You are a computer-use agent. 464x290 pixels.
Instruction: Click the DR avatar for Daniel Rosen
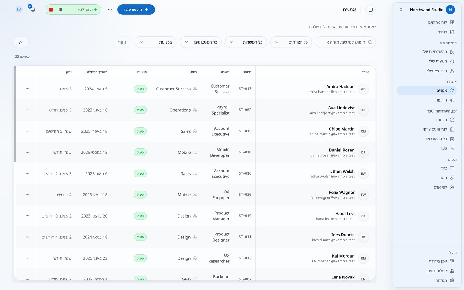coord(363,152)
